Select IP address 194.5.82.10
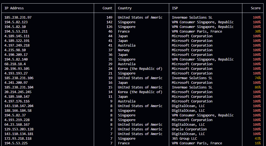Image resolution: width=266 pixels, height=146 pixels. click(15, 27)
